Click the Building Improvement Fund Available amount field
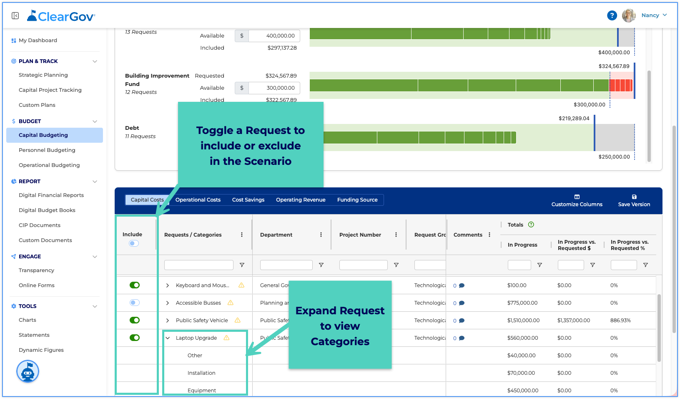Screen dimensions: 680x399 pos(274,88)
